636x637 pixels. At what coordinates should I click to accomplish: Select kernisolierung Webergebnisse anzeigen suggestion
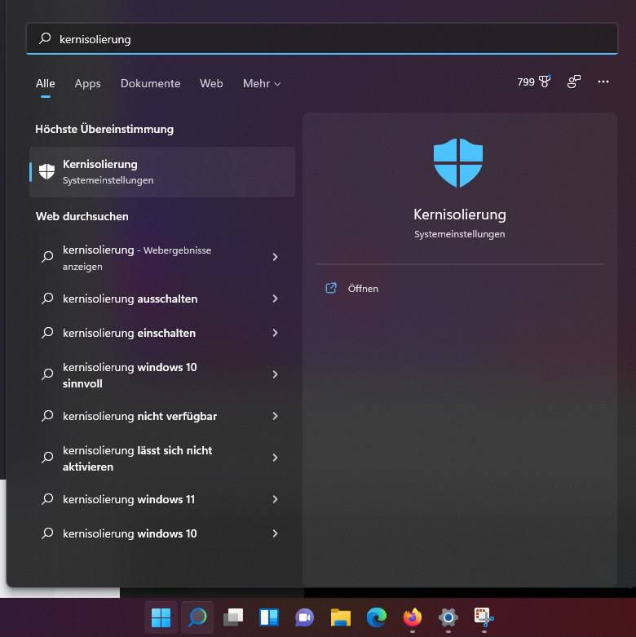point(162,258)
